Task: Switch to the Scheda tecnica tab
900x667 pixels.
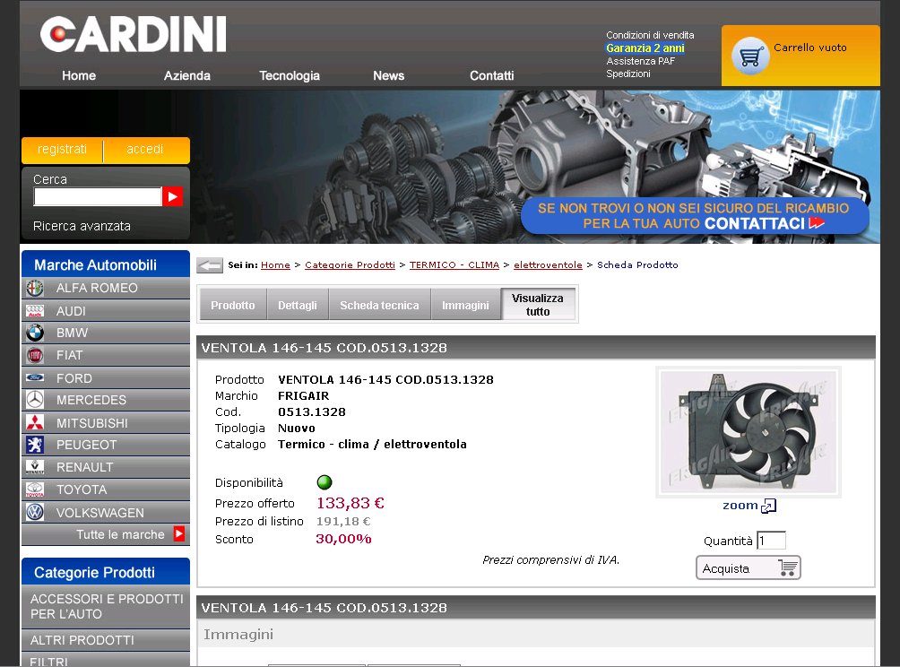Action: [379, 305]
